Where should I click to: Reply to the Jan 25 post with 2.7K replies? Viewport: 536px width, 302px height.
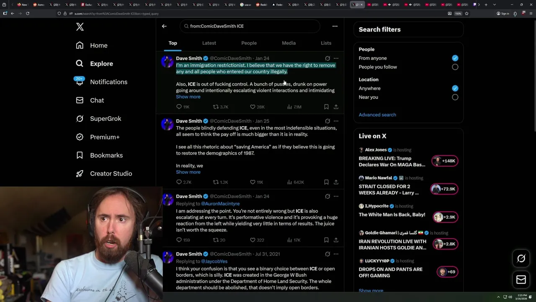[183, 182]
